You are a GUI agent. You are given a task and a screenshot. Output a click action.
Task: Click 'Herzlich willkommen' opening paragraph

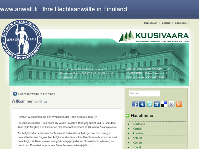[x=57, y=117]
